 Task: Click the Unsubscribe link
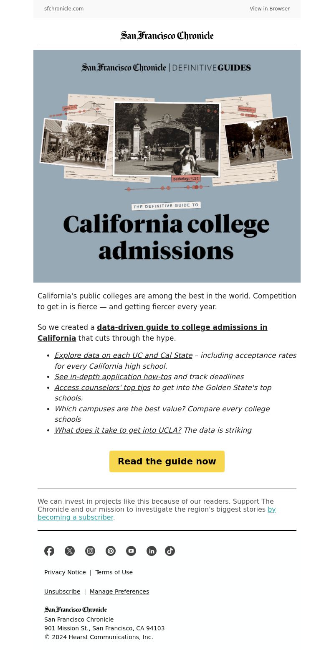point(62,591)
